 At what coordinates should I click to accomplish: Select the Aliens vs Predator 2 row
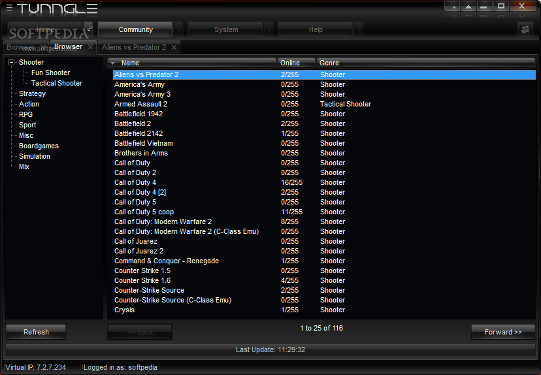pos(324,74)
